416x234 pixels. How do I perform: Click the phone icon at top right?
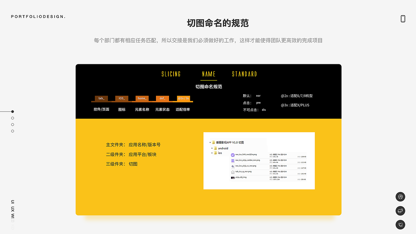(x=403, y=19)
